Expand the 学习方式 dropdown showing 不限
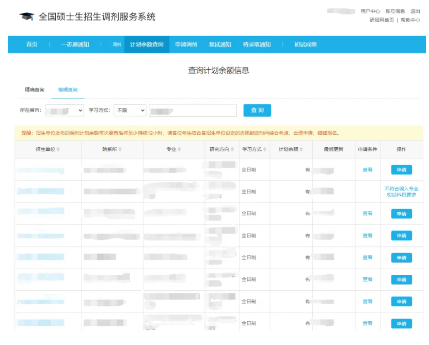The width and height of the screenshot is (429, 345). (130, 111)
